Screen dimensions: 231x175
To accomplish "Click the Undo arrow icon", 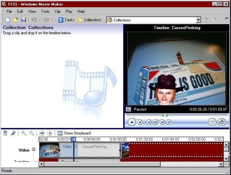I will (34, 20).
